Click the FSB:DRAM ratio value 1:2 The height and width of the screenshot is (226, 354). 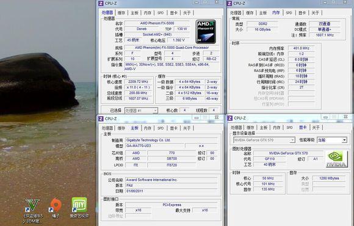[302, 54]
